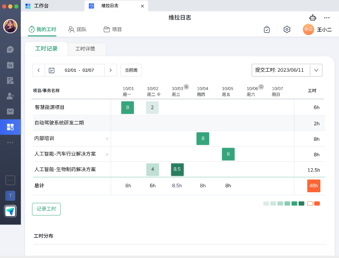339x258 pixels.
Task: Click the 4 hour cell for 生物制药解决方案
Action: coord(153,169)
